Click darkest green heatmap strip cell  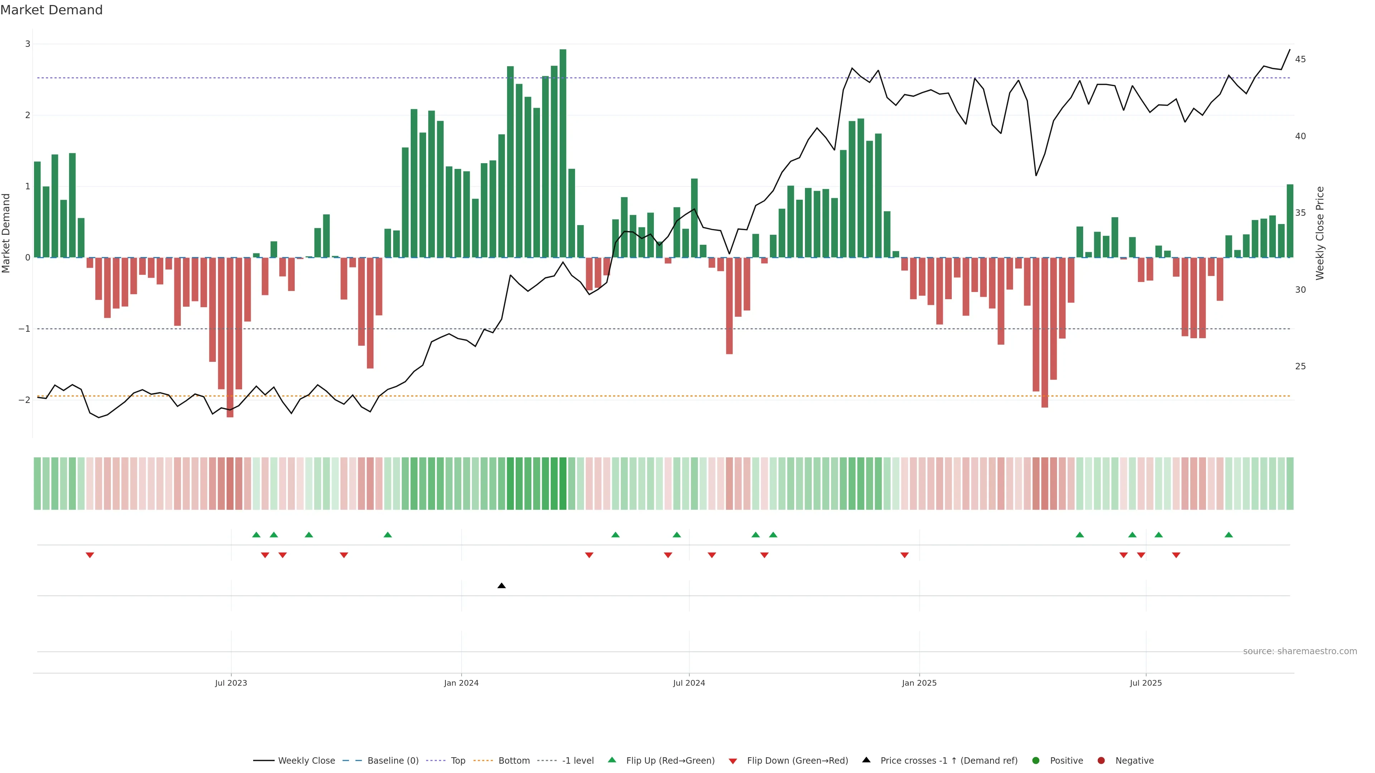563,483
